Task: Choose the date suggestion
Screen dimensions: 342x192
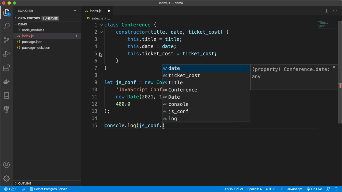Action: click(206, 68)
